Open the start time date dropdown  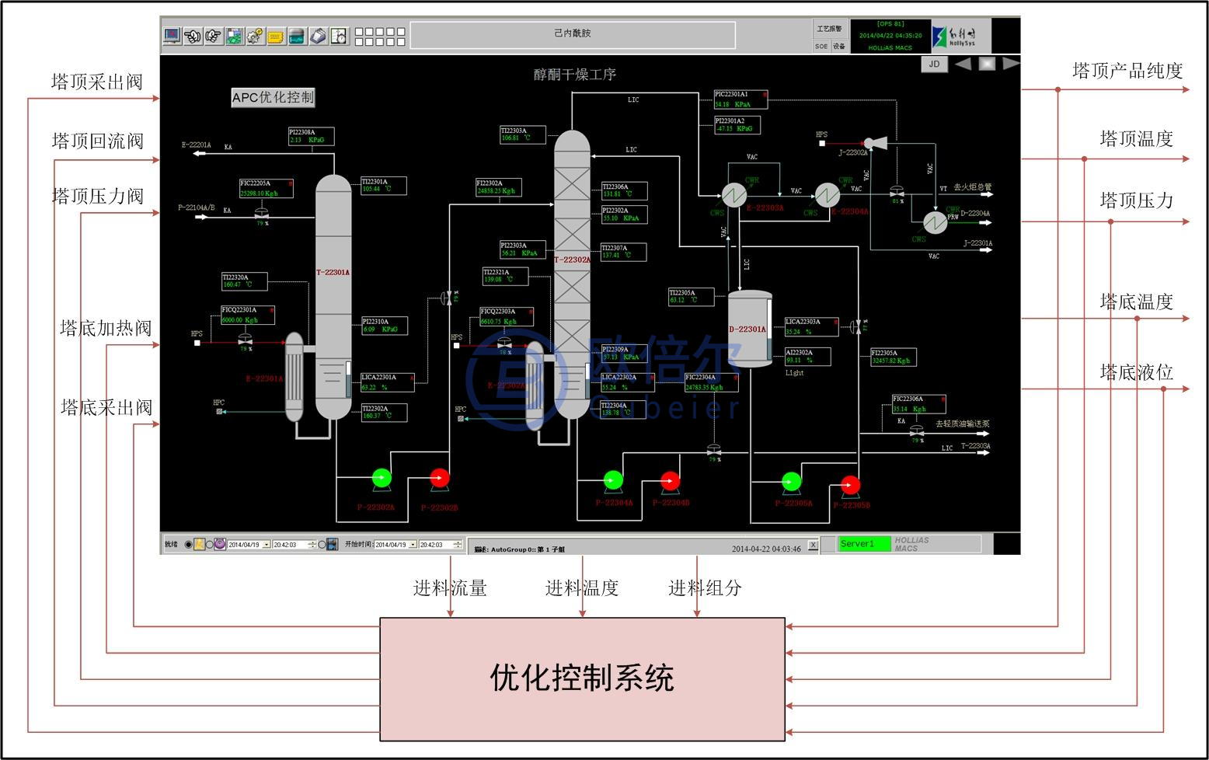tap(413, 545)
